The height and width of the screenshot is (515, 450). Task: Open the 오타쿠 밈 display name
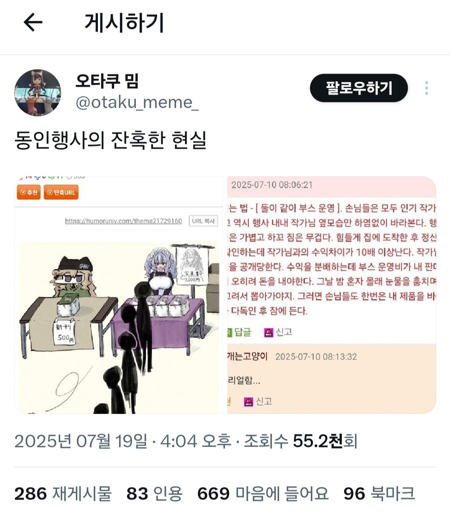pyautogui.click(x=107, y=81)
